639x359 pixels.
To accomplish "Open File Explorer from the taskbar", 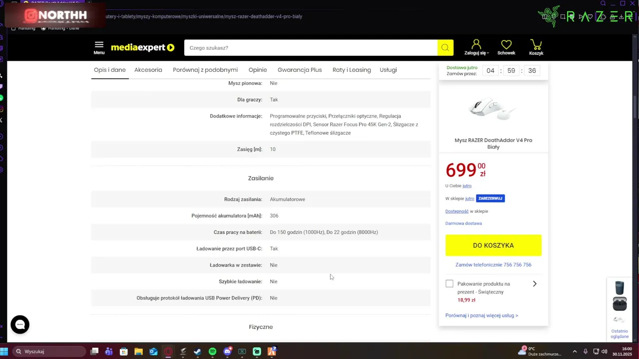I will (138, 352).
